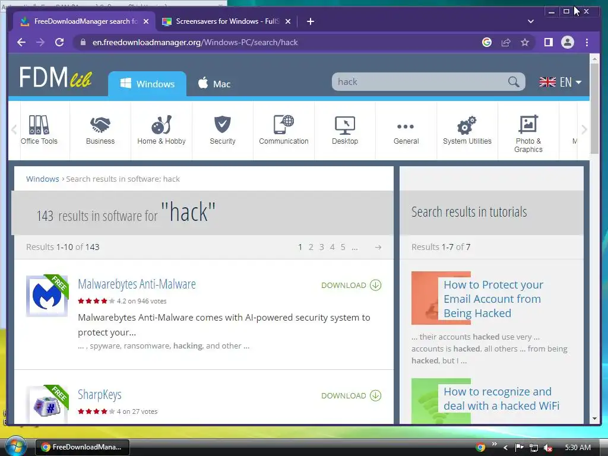Click the FDMlib logo
This screenshot has width=608, height=456.
point(55,77)
